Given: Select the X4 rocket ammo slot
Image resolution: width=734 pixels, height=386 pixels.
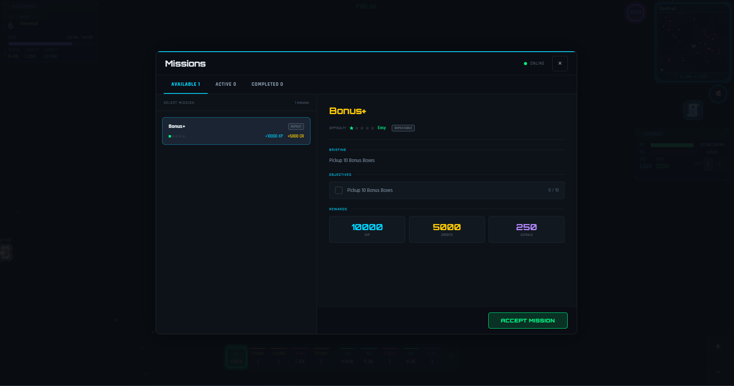Looking at the screenshot, I should [x=411, y=357].
